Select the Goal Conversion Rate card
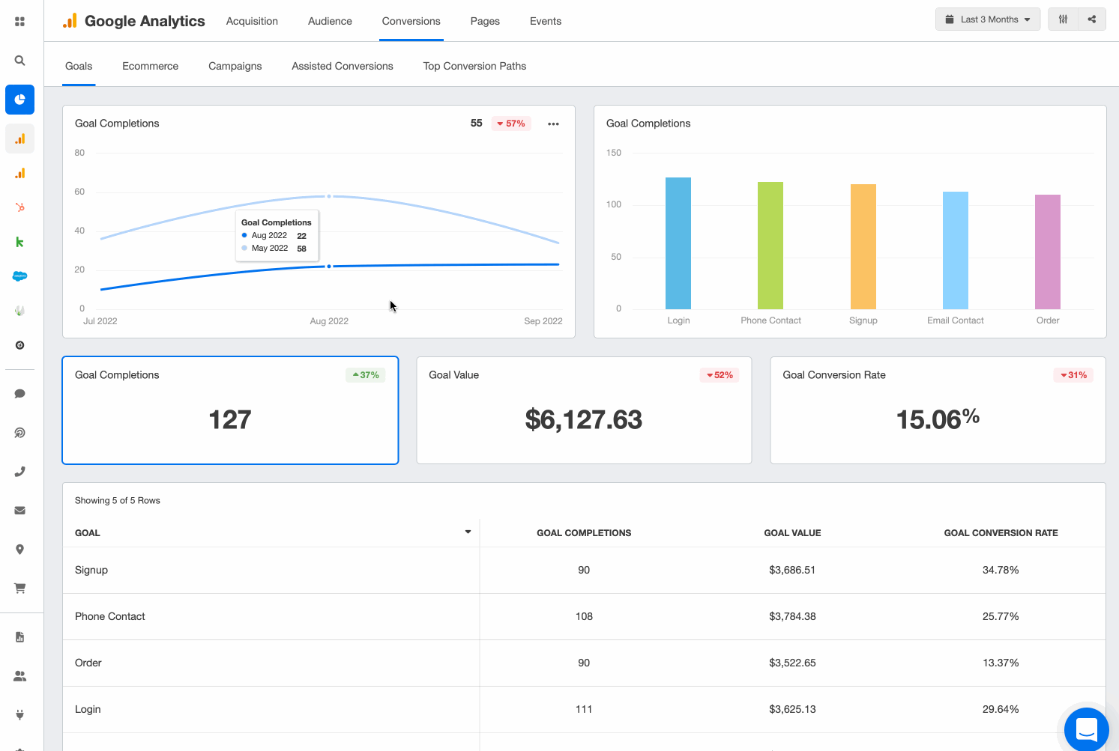The image size is (1119, 751). (x=938, y=410)
